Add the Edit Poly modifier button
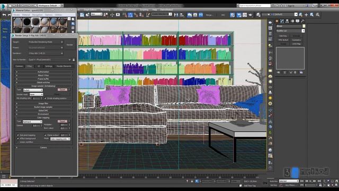339x191 pixels. click(283, 36)
